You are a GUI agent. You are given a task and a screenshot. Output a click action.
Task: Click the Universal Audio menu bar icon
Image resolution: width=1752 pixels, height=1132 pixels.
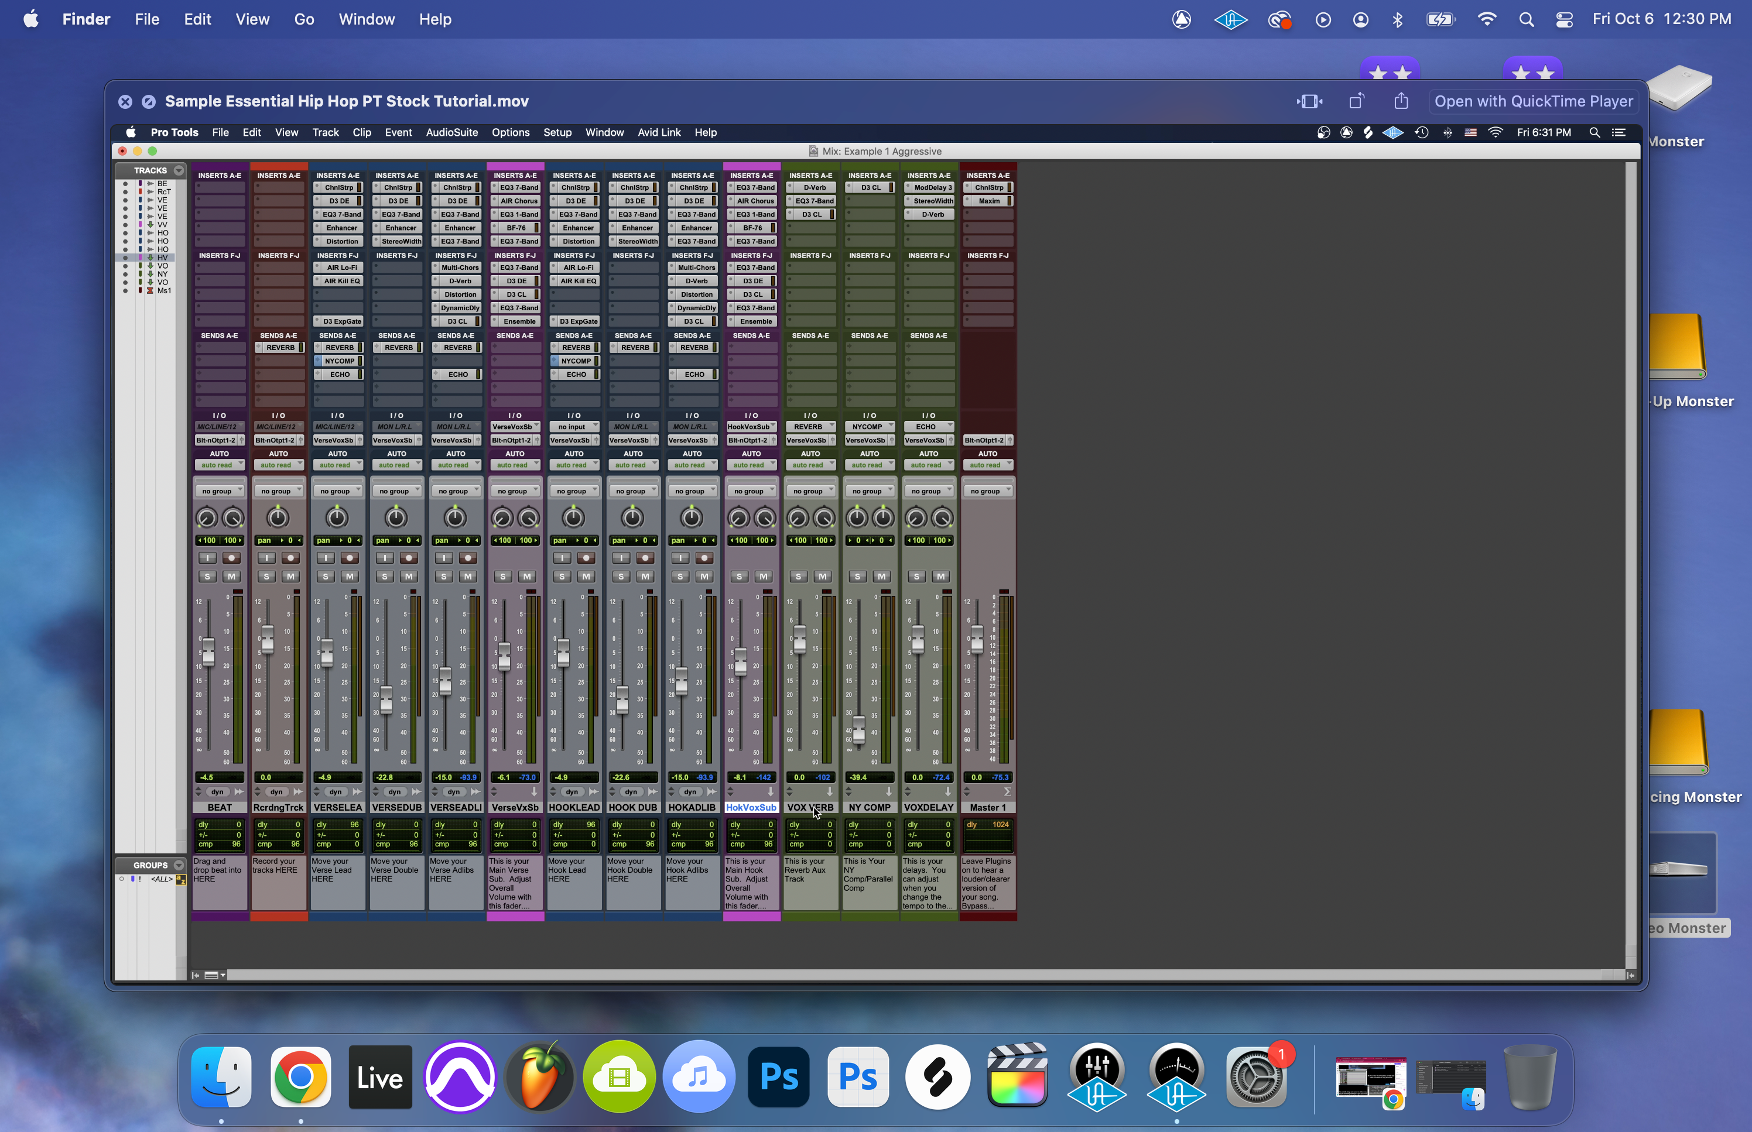[1231, 20]
